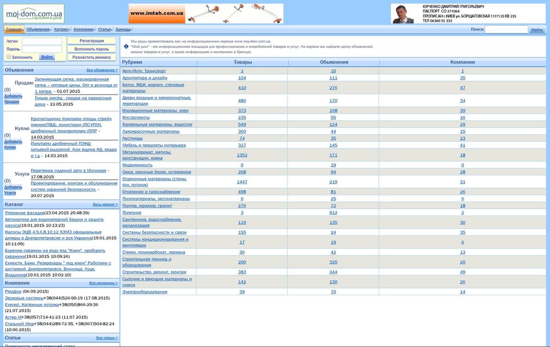550x347 pixels.
Task: Click ads count 912 for Полезное
Action: 333,213
